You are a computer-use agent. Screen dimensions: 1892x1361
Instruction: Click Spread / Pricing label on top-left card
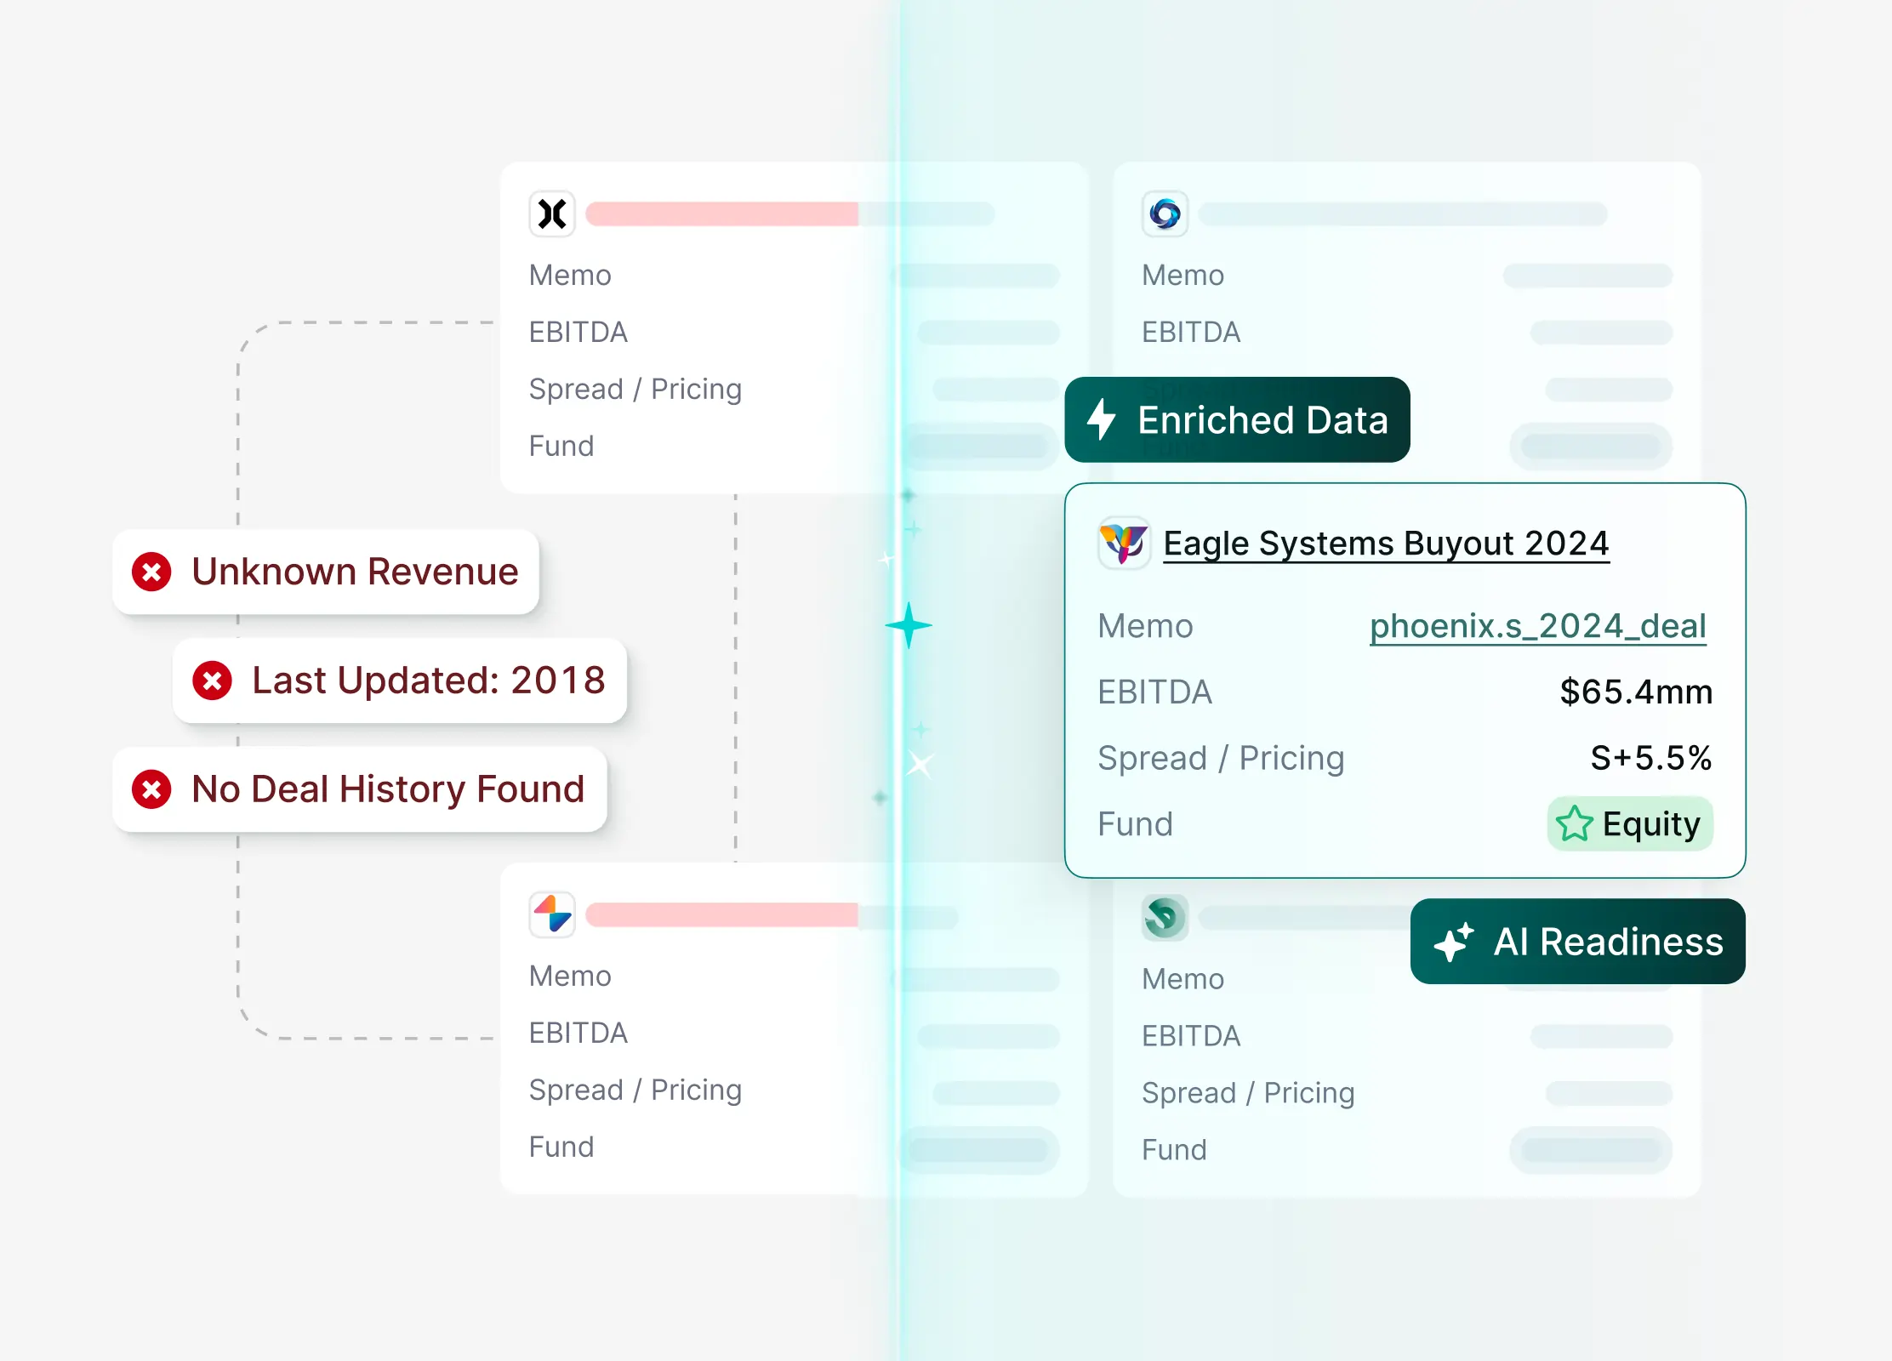click(x=635, y=390)
